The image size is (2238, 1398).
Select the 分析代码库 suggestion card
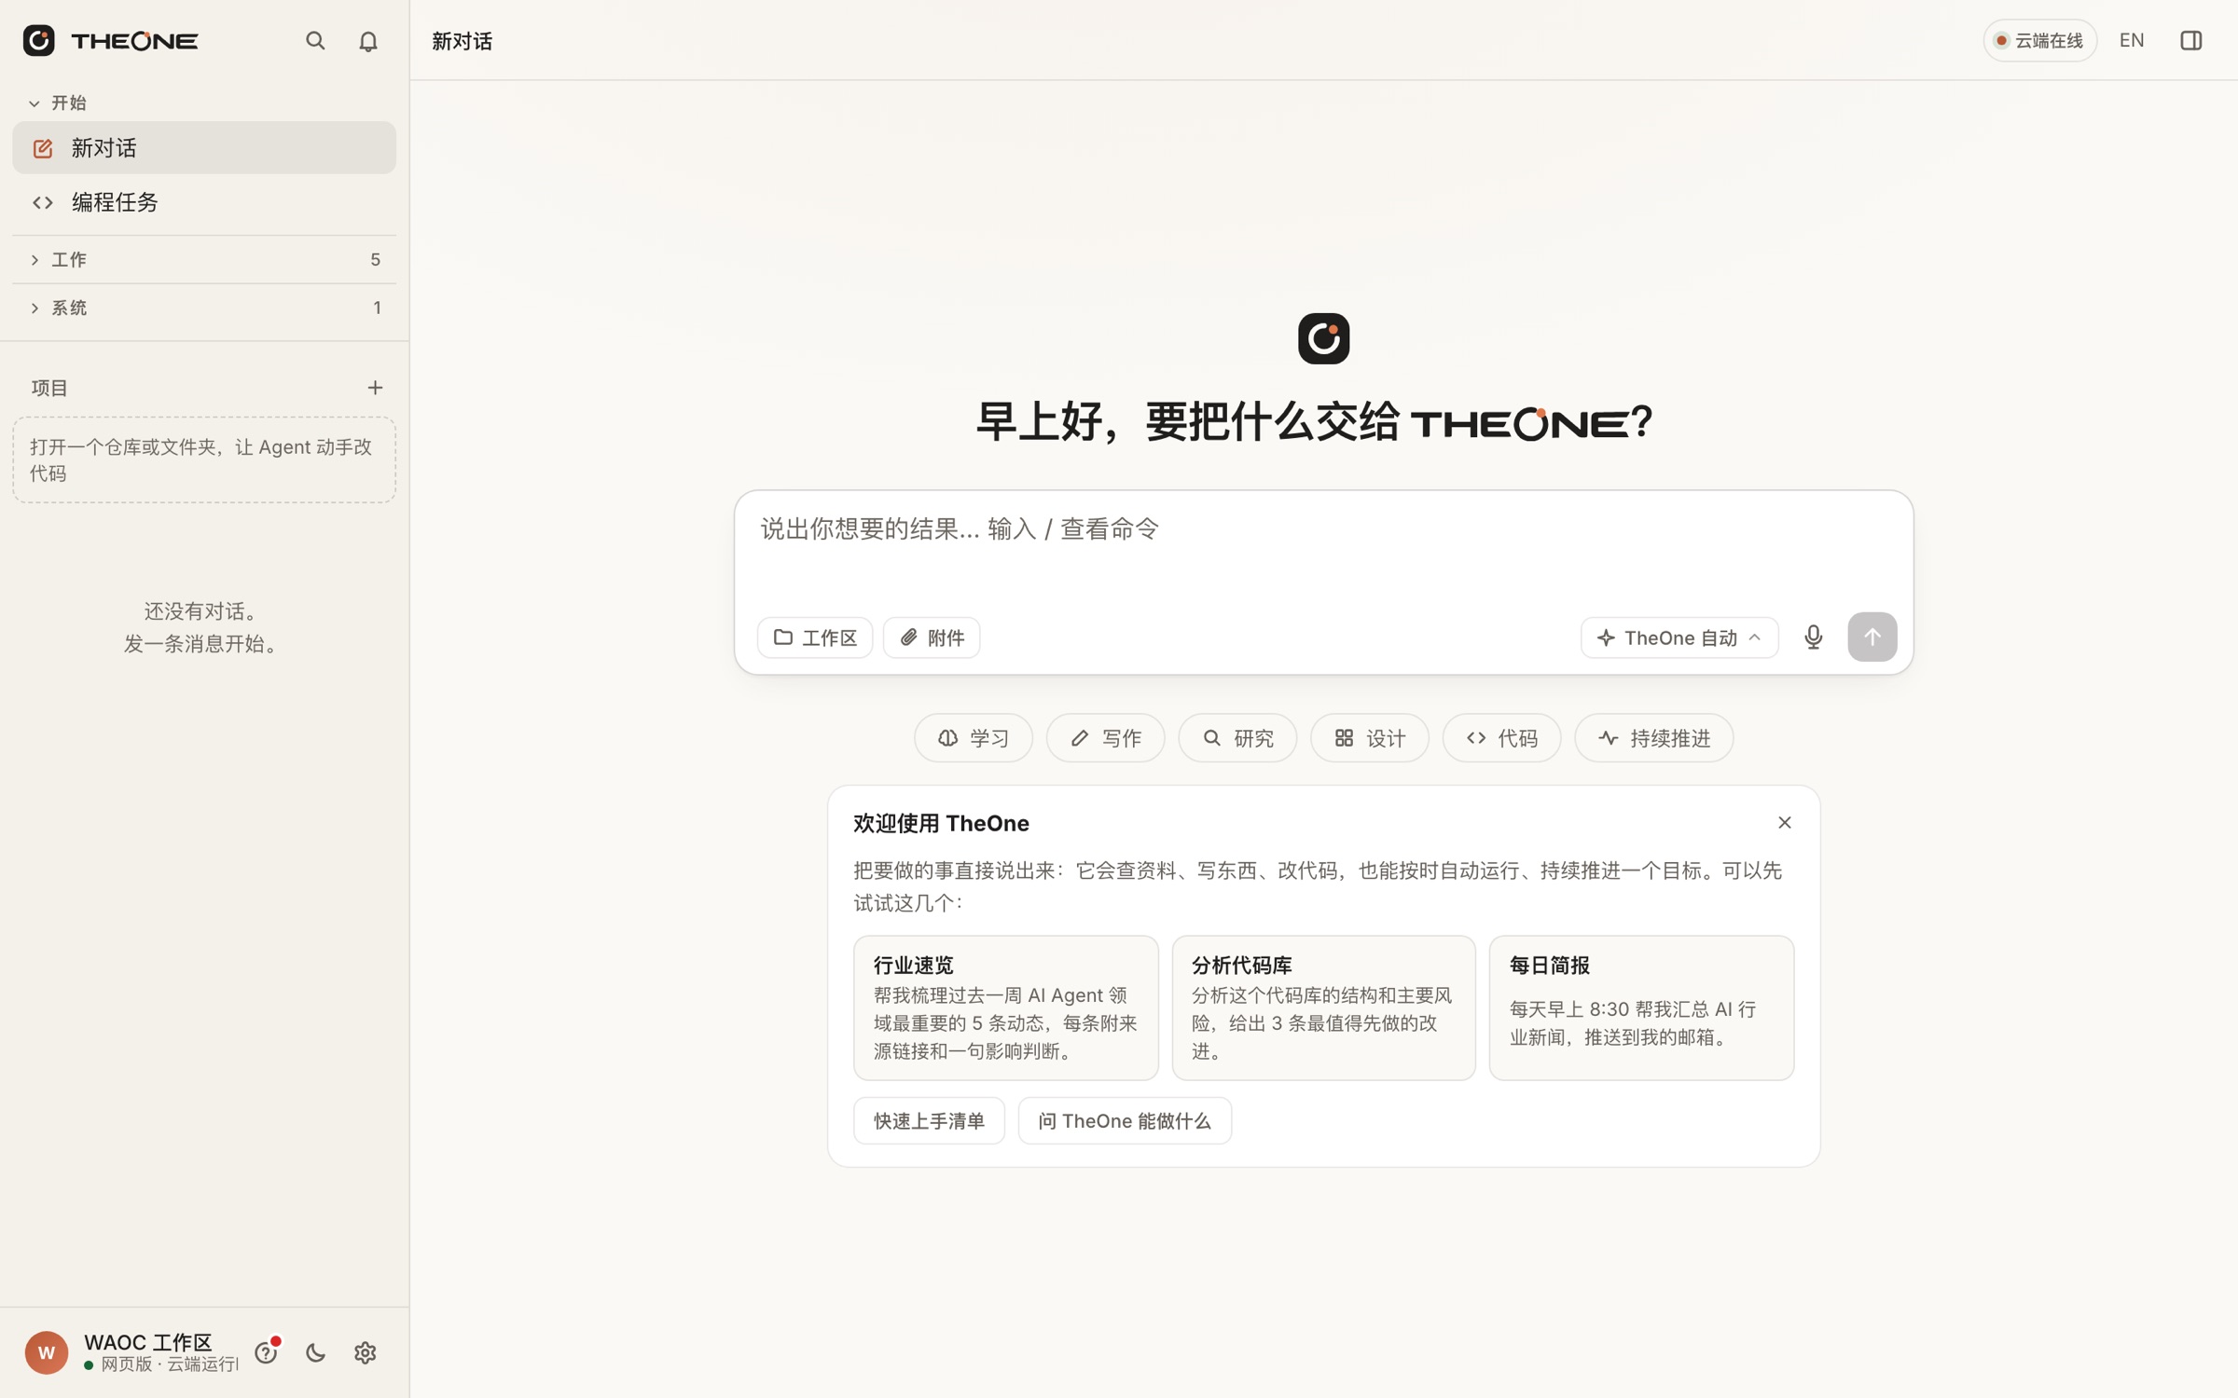click(x=1323, y=1008)
